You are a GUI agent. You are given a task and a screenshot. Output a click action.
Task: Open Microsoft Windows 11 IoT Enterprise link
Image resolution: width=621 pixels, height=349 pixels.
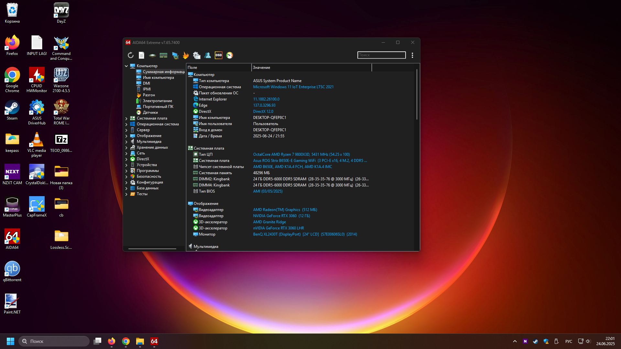coord(293,87)
